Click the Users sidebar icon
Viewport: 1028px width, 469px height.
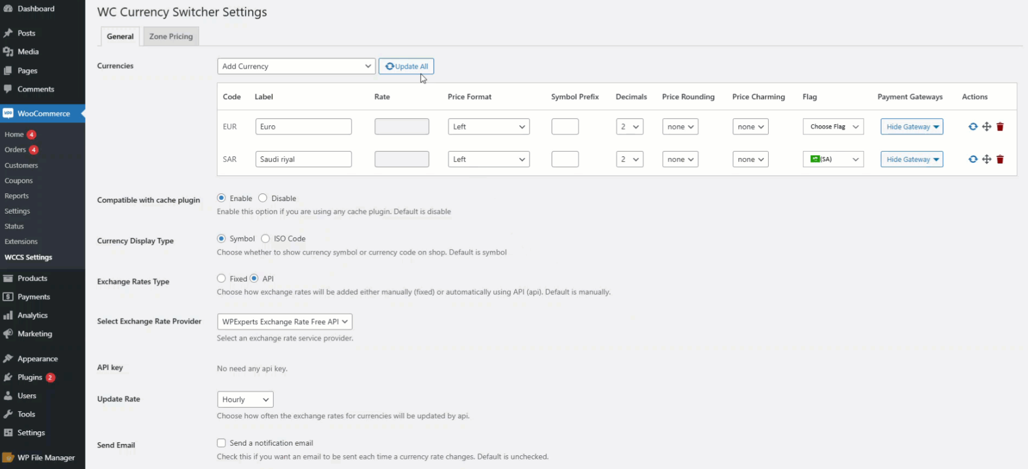click(x=8, y=396)
